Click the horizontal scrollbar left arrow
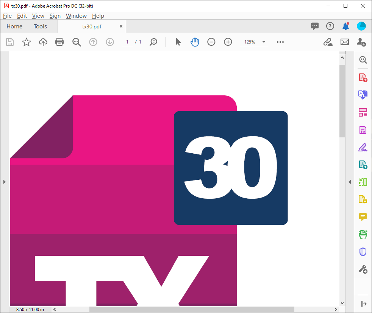 pyautogui.click(x=55, y=309)
